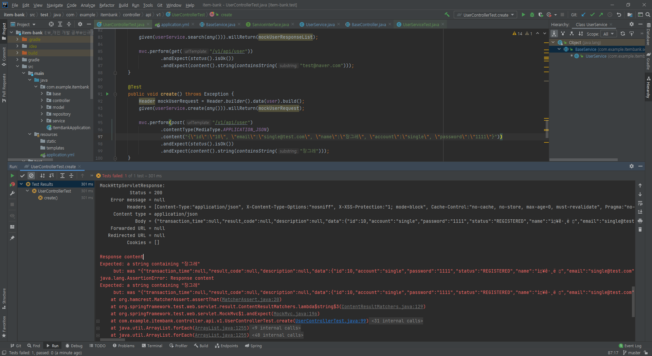Toggle Show Ignored tests button

[x=31, y=176]
